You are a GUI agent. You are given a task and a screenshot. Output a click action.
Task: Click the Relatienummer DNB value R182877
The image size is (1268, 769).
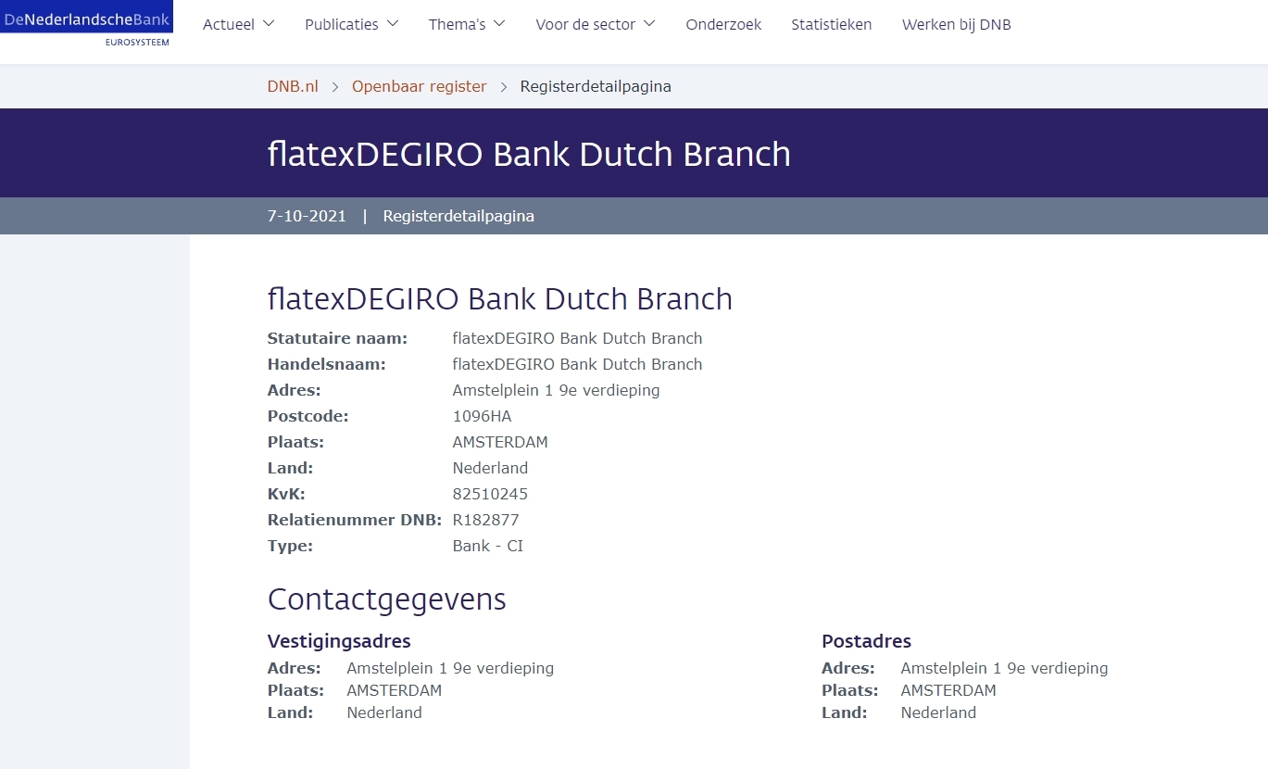click(485, 520)
